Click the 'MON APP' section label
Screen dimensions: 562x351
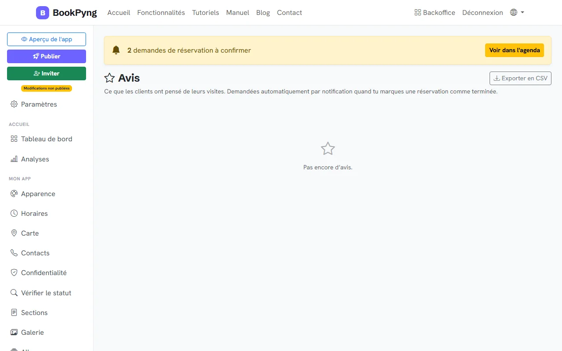(x=20, y=179)
